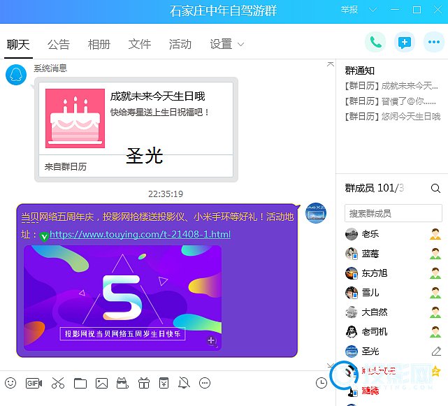This screenshot has height=406, width=448.
Task: Click the green verified shield icon
Action: 44,236
